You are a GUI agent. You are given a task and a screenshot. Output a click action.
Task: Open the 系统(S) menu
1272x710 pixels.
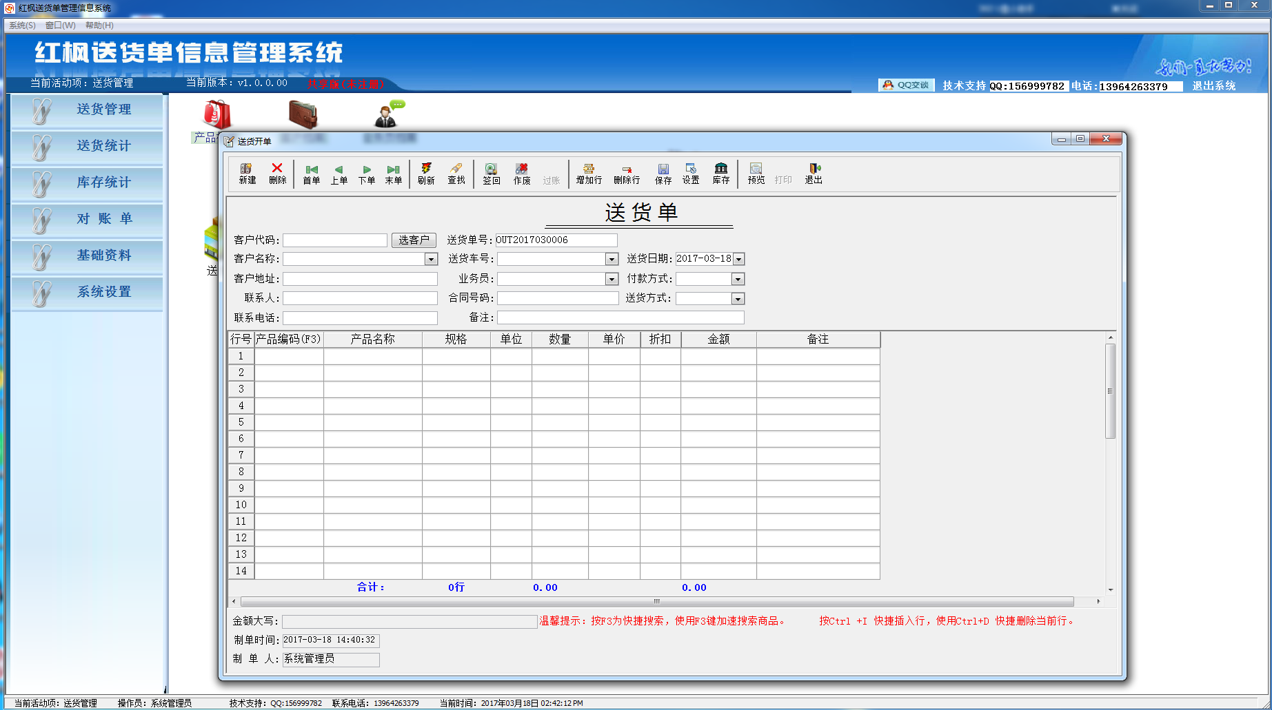22,25
